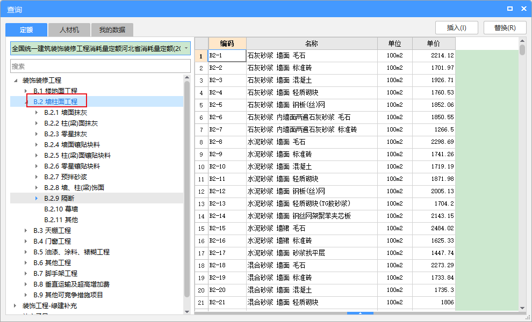Screen dimensions: 532x322
Task: Select B.2.8 墙、柱(梁)饰面 item
Action: pyautogui.click(x=74, y=187)
